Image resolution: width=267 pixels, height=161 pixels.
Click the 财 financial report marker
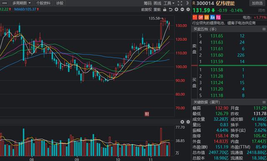pos(147,114)
